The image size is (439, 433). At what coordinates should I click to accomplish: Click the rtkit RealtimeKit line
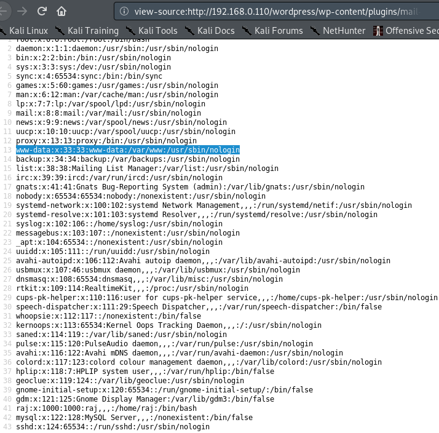click(132, 288)
